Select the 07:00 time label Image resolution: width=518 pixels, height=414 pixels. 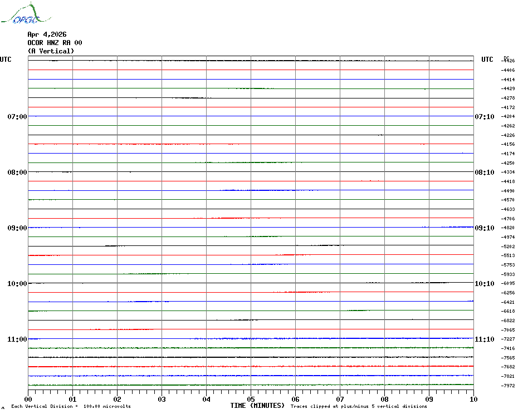[x=17, y=117]
